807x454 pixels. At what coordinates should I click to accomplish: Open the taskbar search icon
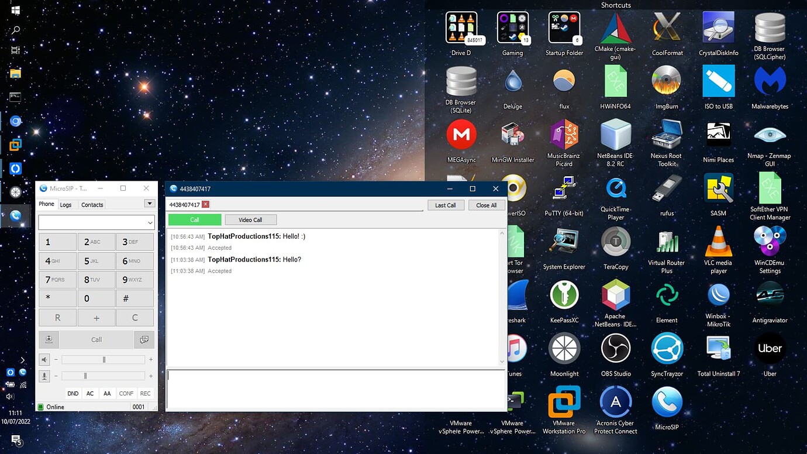coord(16,30)
